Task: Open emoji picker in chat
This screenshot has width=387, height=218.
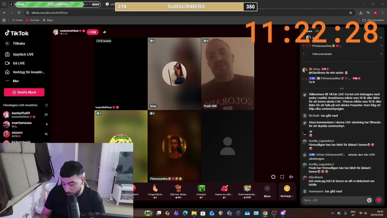Action: [369, 200]
